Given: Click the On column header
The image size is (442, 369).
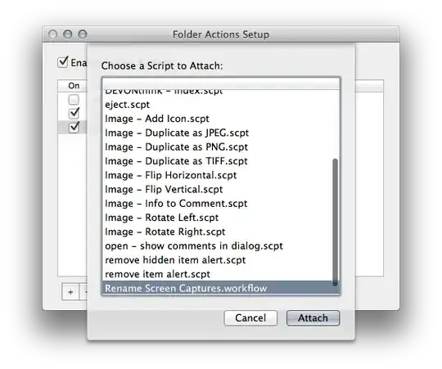Looking at the screenshot, I should [x=73, y=86].
